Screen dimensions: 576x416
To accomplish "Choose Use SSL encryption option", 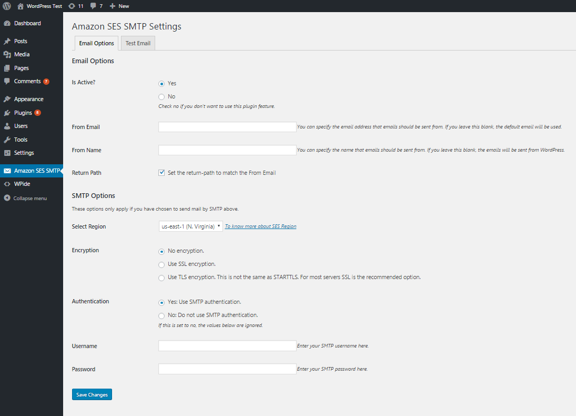I will [x=161, y=264].
